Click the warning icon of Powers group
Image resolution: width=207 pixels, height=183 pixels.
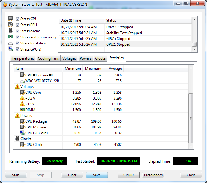pyautogui.click(x=17, y=115)
